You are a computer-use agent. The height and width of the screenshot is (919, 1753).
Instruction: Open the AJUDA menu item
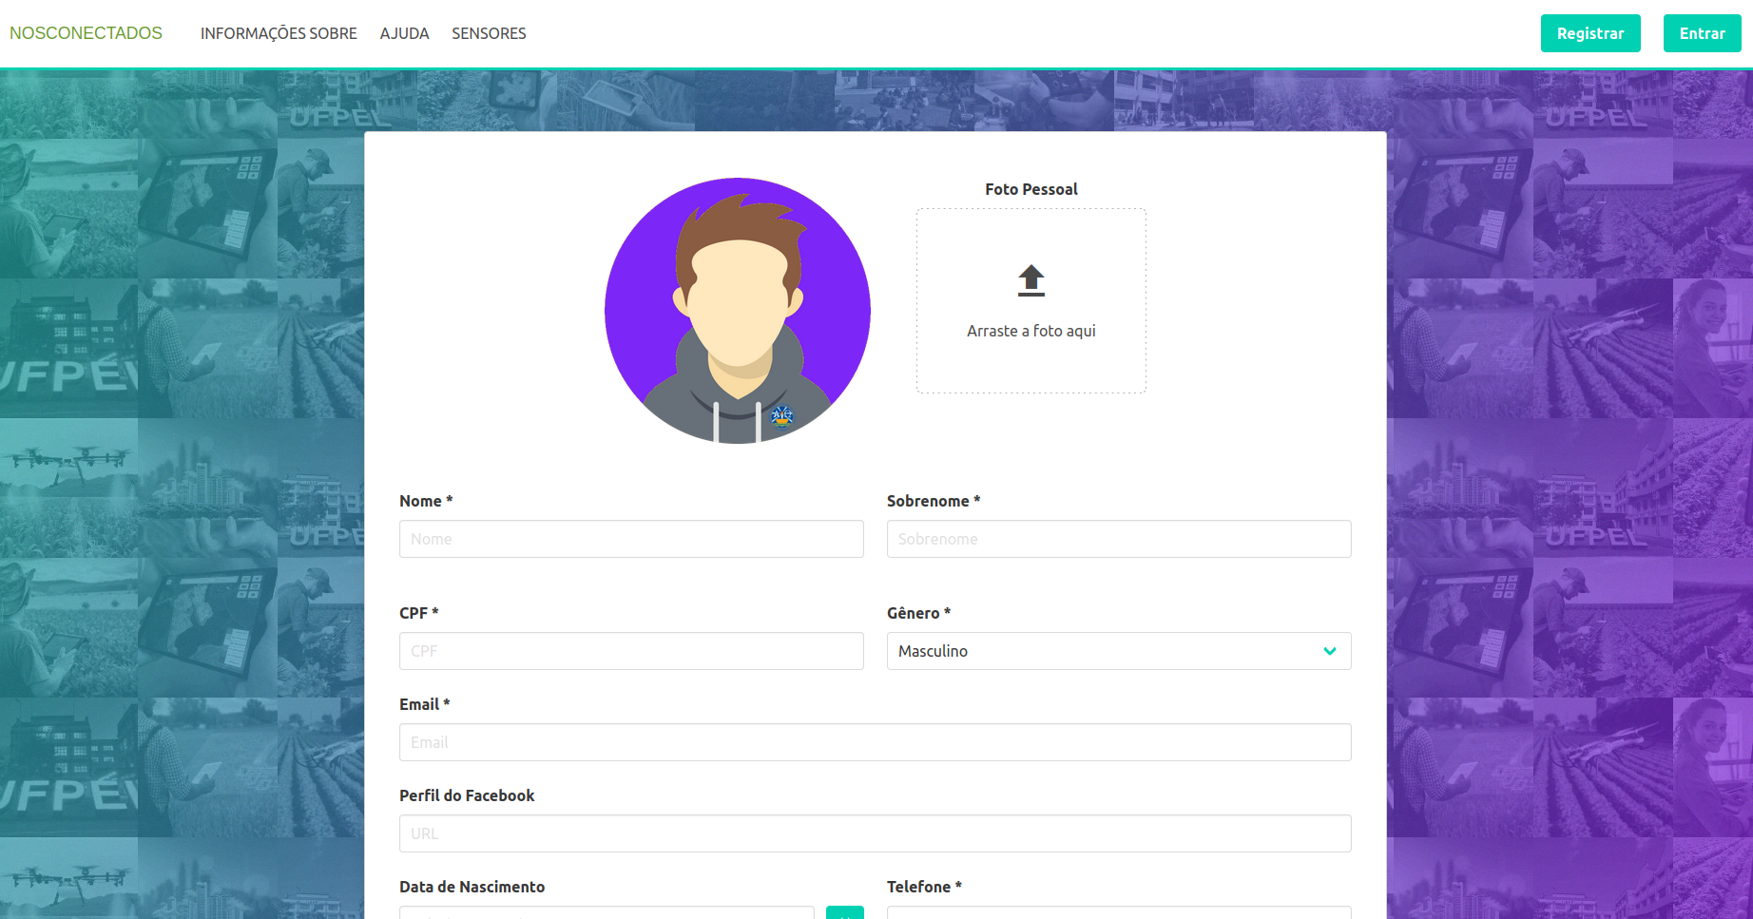pyautogui.click(x=404, y=33)
